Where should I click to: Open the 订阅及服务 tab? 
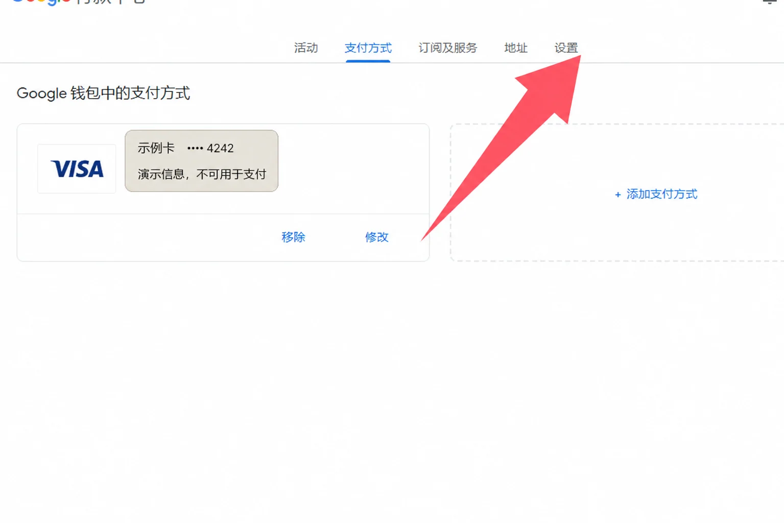click(447, 48)
